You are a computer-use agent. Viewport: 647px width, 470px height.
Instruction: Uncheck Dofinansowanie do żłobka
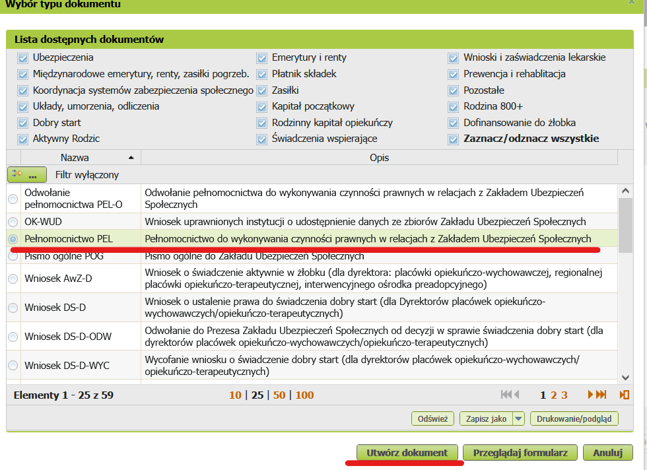coord(453,123)
